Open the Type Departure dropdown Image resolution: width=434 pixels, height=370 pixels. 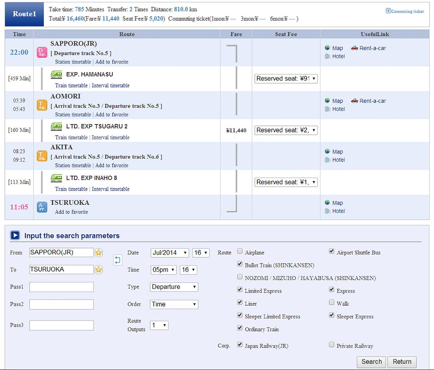coord(174,287)
